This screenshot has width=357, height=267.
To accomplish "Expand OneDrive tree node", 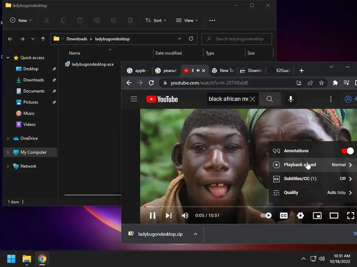I will pos(8,138).
